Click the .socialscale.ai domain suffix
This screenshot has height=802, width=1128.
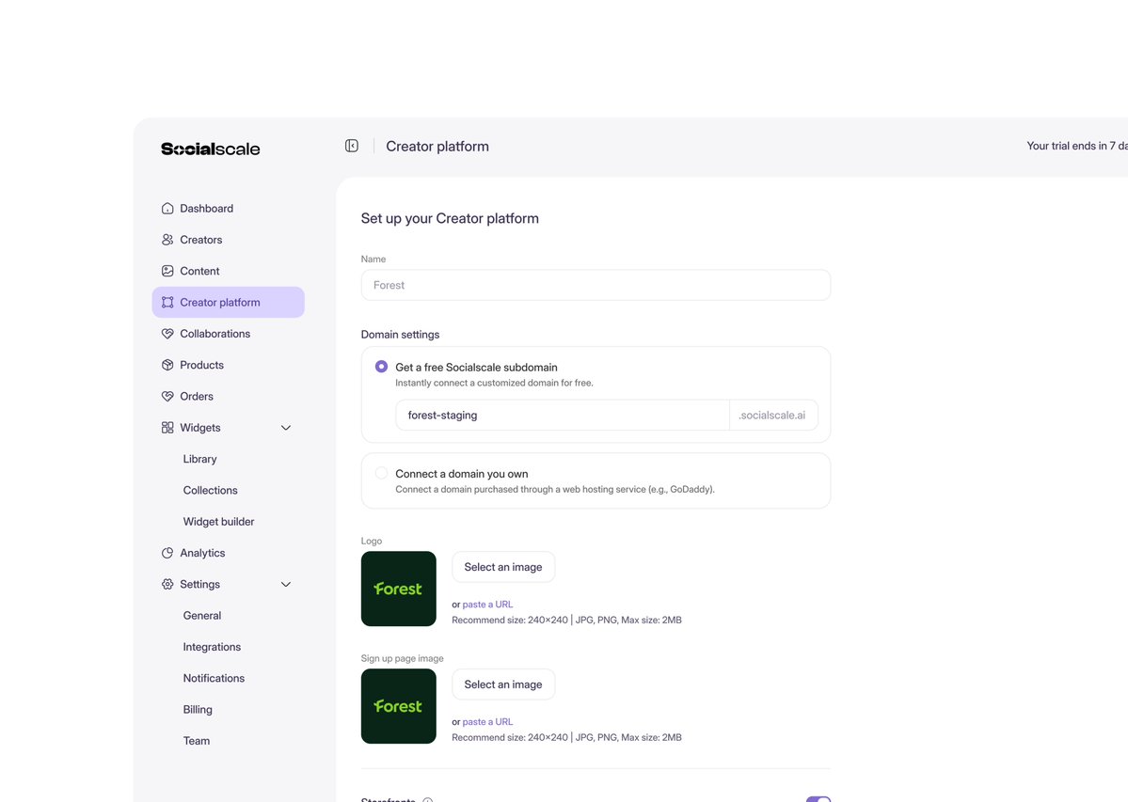click(772, 415)
